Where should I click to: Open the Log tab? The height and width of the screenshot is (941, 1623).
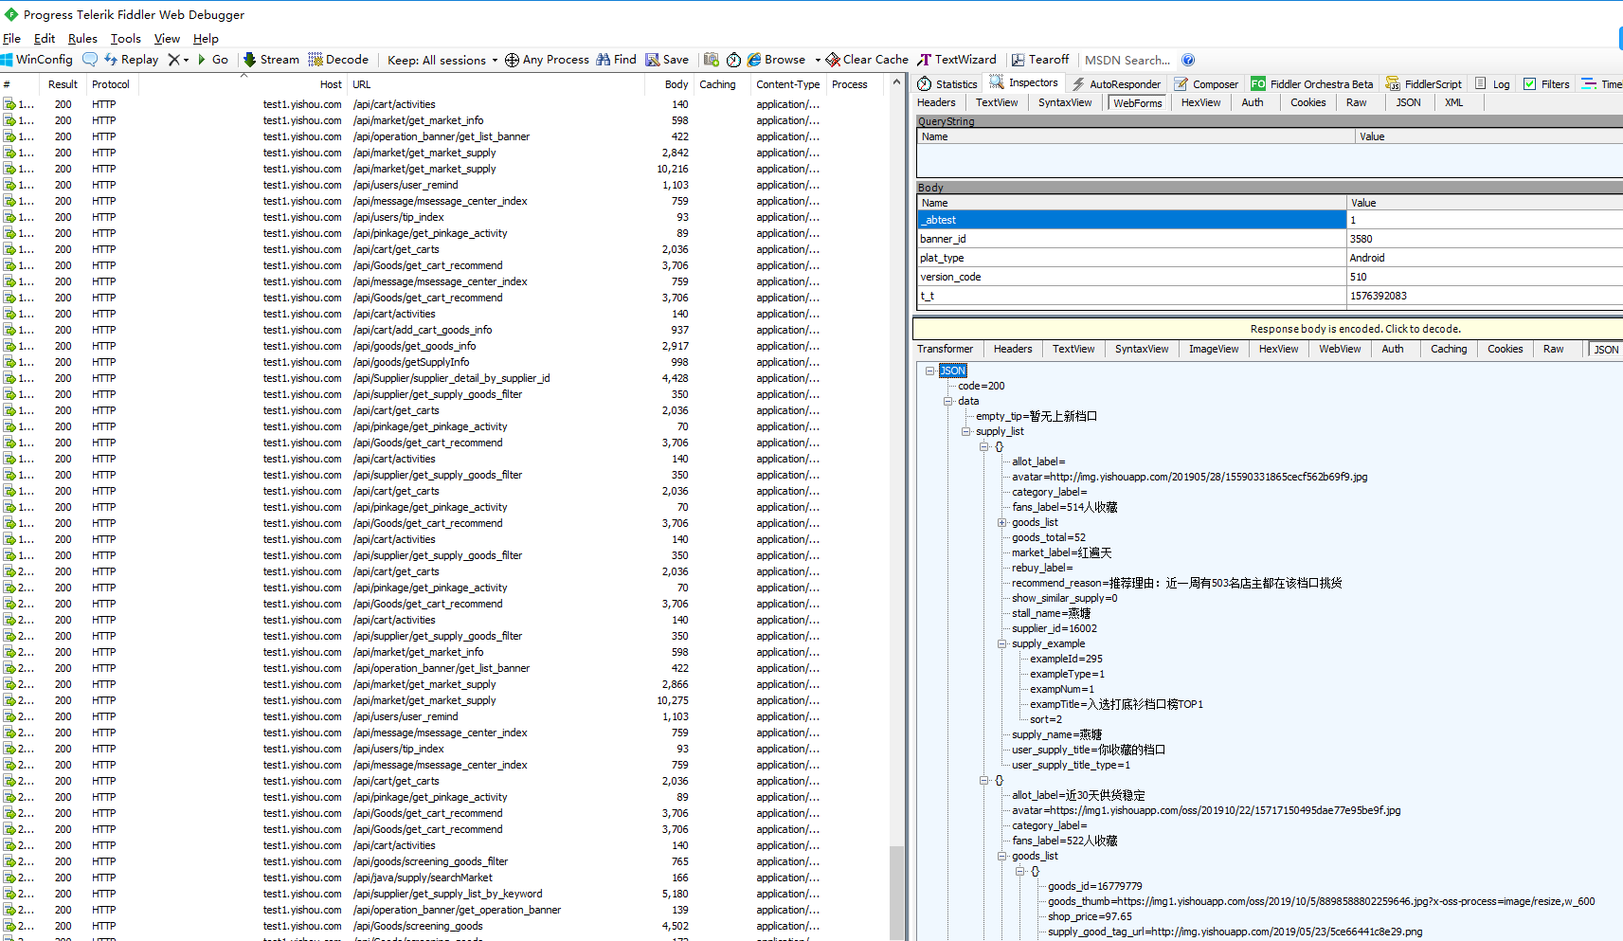click(1492, 84)
